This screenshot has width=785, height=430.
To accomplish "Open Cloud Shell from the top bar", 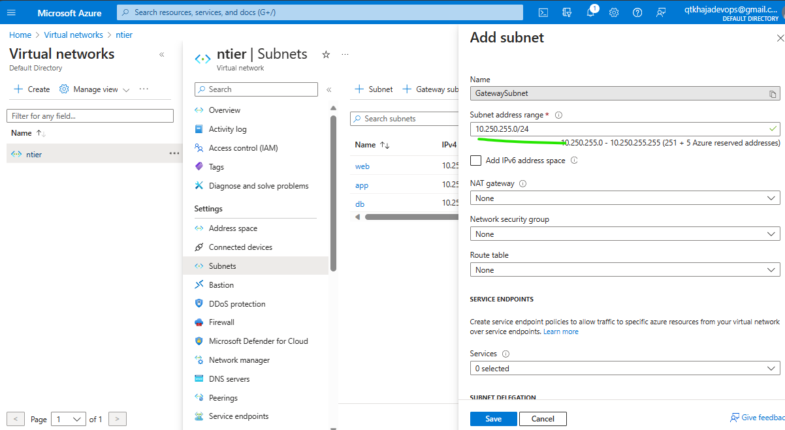I will click(x=543, y=12).
